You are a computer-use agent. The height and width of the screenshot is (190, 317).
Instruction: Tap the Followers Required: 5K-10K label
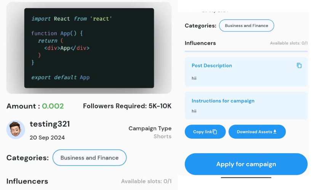point(127,106)
